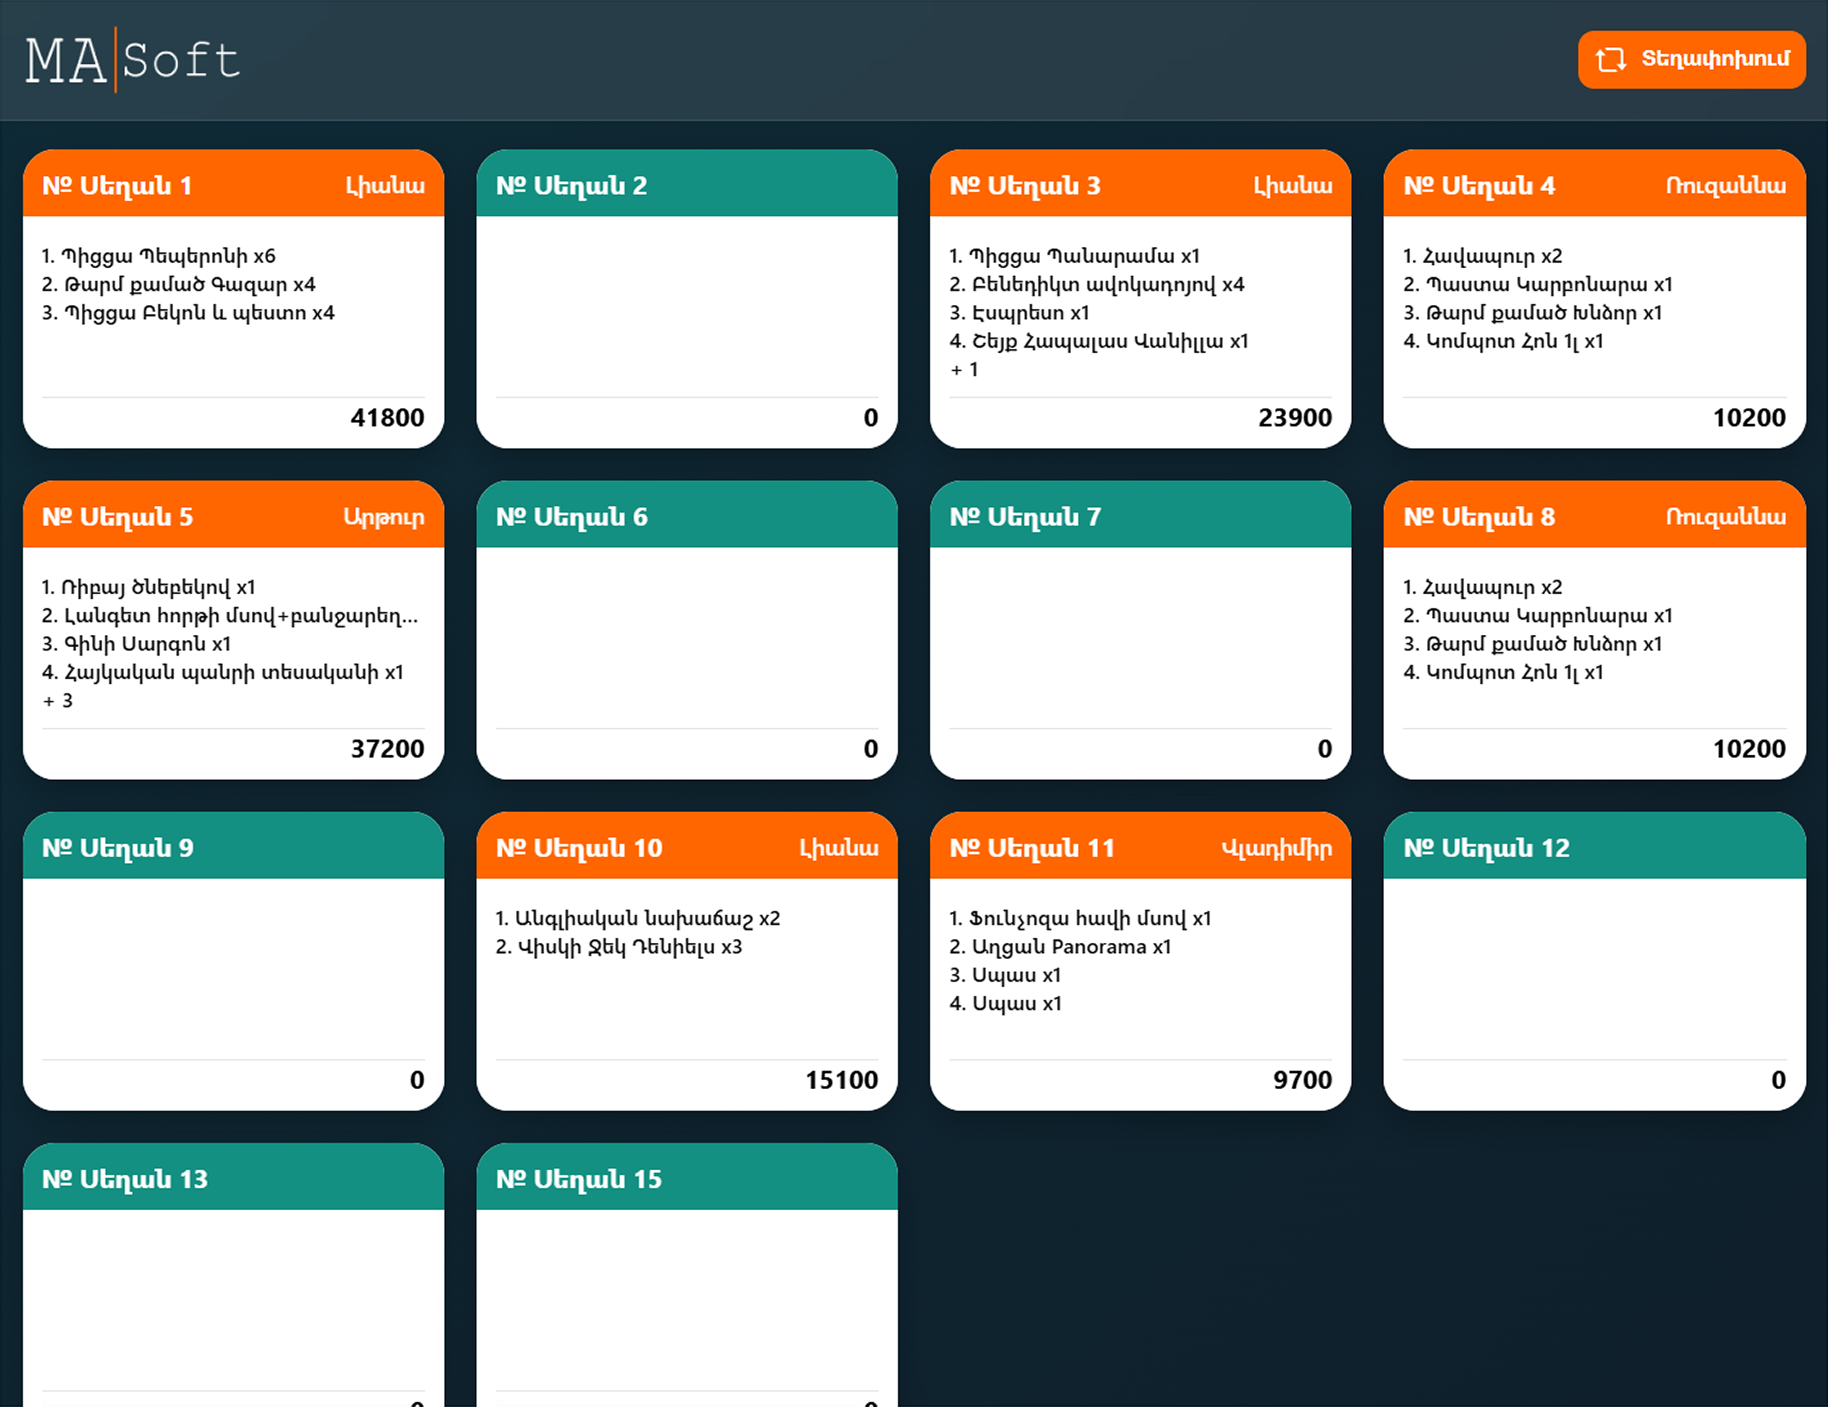Click item Պիցցա Պեպերոնի x6
The image size is (1828, 1407).
pyautogui.click(x=159, y=256)
